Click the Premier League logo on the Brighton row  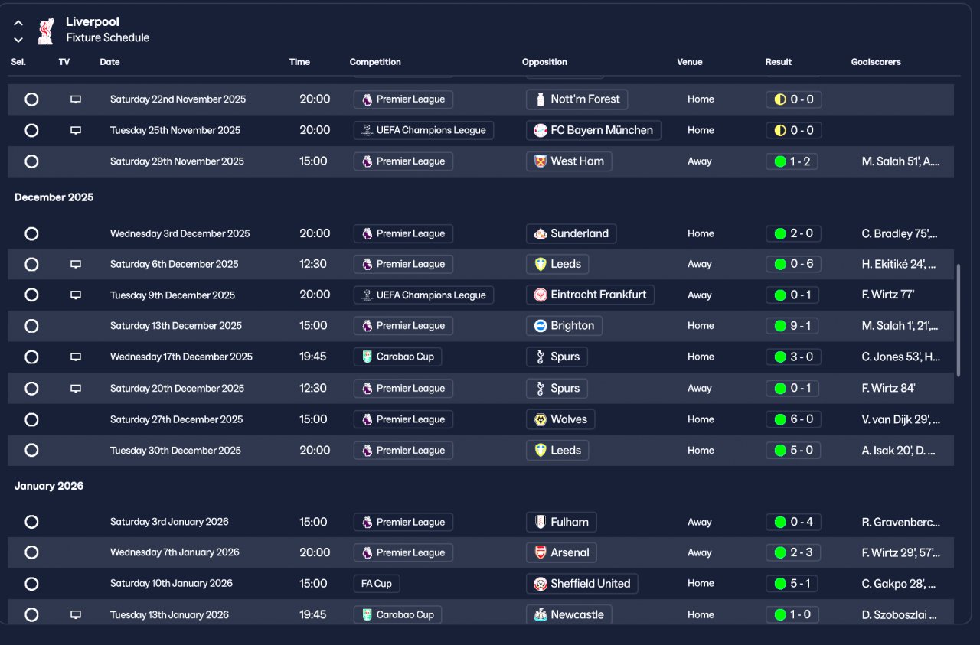tap(367, 326)
